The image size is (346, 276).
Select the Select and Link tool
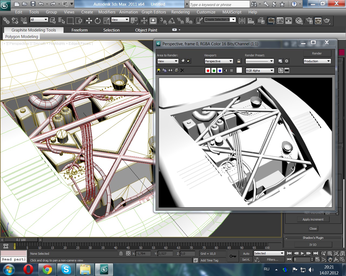point(6,20)
